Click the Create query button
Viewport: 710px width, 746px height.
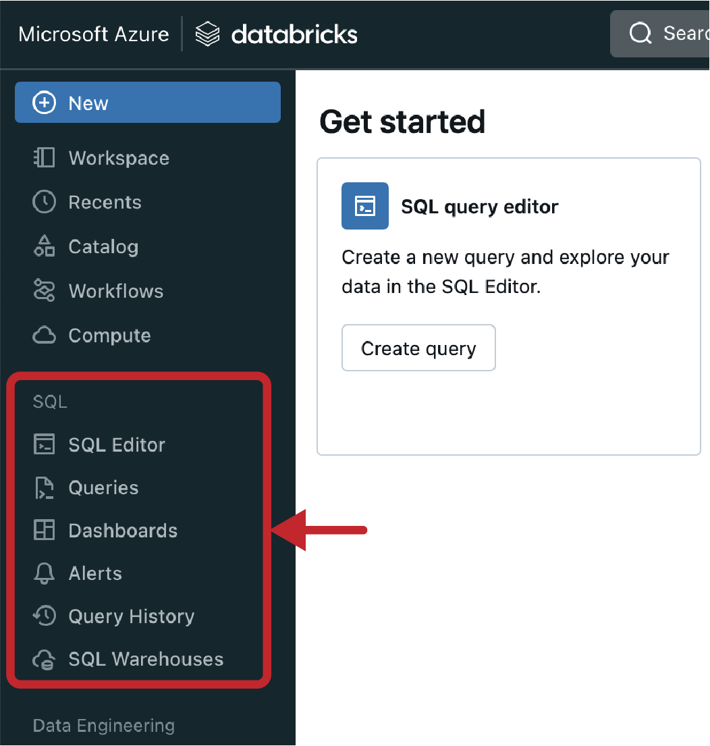click(x=418, y=348)
